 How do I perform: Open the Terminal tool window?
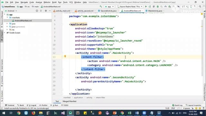click(9, 105)
